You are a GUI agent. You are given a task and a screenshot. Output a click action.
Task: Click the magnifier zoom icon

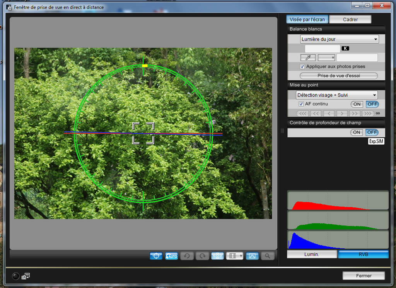[267, 256]
